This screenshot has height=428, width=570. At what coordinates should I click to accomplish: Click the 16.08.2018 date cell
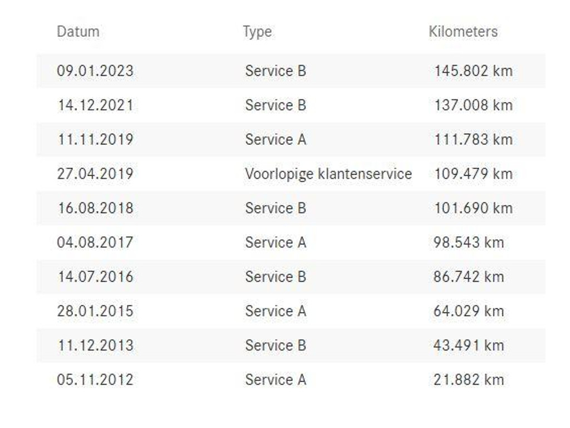[95, 208]
